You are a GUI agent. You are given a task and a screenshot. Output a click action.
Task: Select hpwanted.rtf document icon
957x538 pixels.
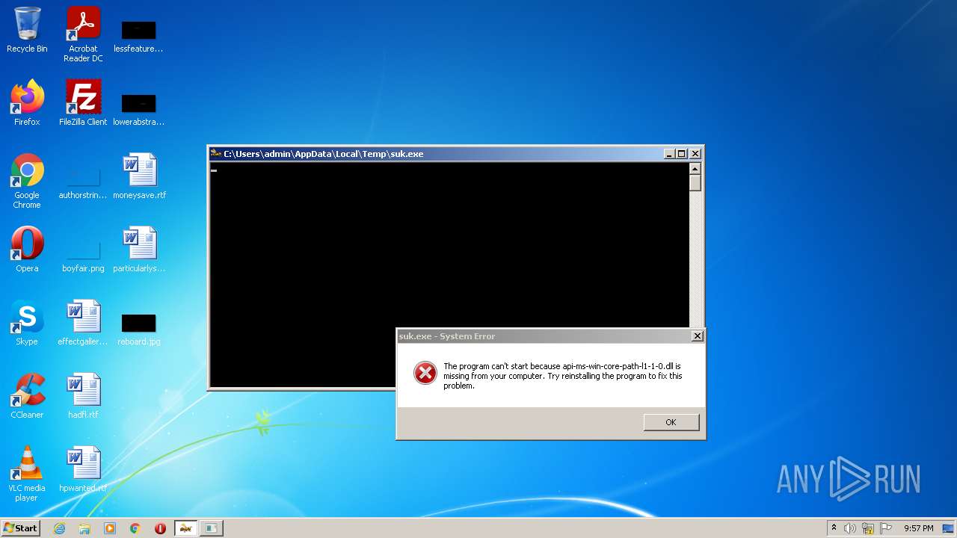click(83, 469)
